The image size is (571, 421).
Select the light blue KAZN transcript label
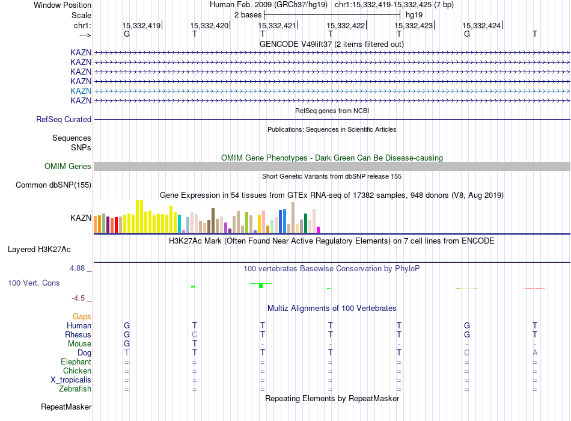tap(81, 91)
